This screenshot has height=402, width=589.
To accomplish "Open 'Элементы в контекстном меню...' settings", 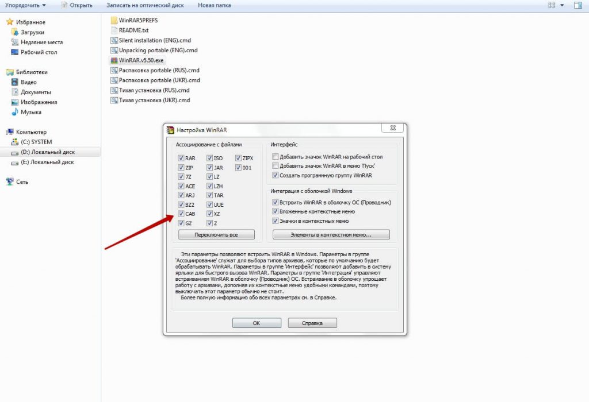I will [331, 235].
